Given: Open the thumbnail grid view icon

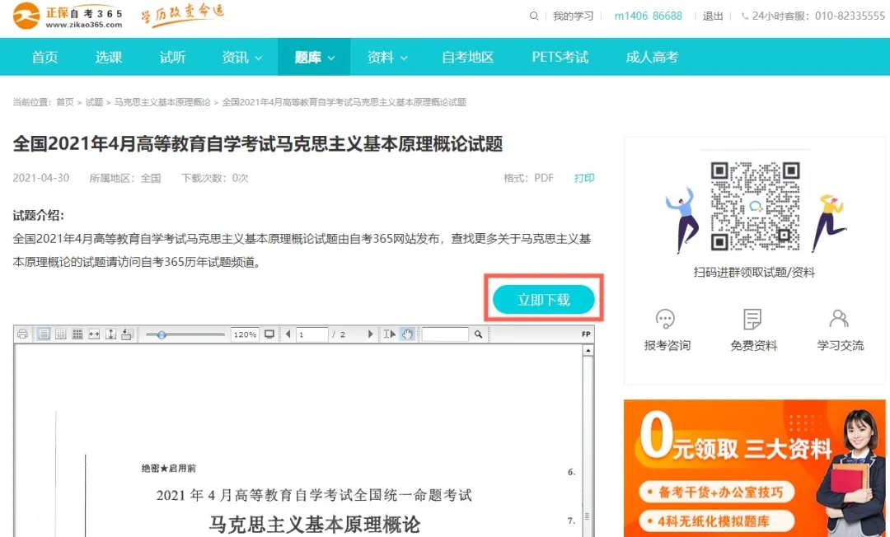Looking at the screenshot, I should tap(77, 334).
